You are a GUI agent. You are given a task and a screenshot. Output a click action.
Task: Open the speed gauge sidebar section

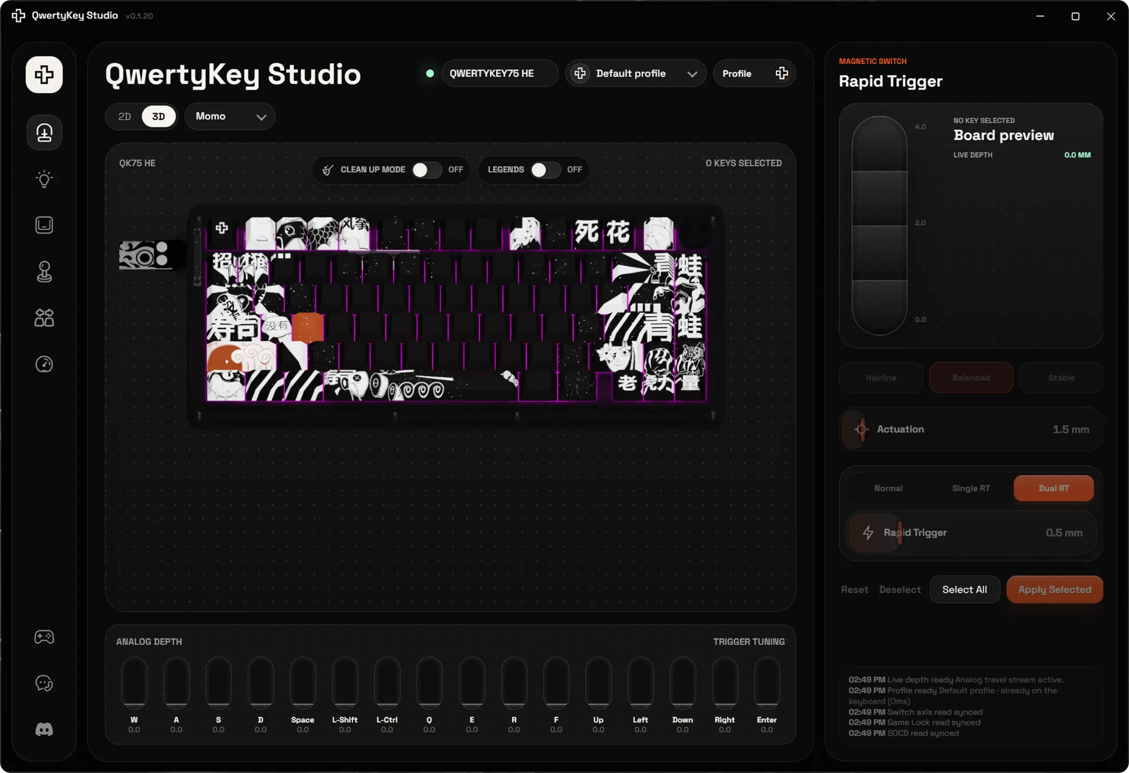[x=44, y=364]
